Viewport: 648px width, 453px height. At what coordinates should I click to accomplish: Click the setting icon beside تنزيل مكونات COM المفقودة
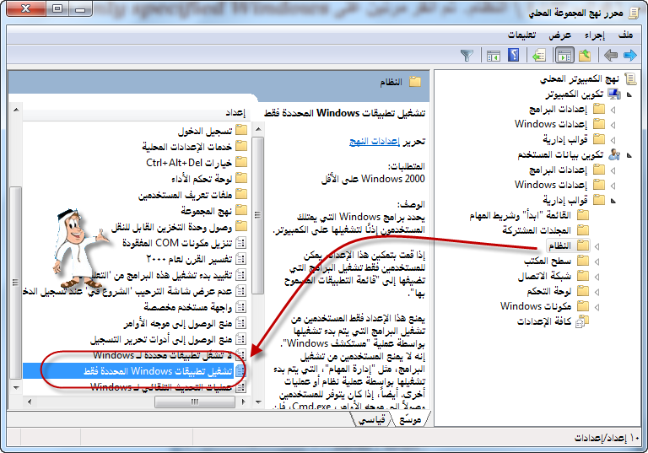point(240,243)
